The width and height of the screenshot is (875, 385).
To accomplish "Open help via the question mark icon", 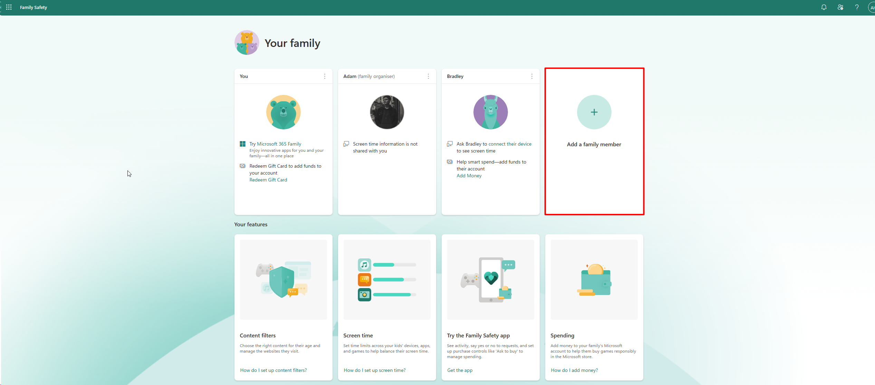I will (857, 7).
